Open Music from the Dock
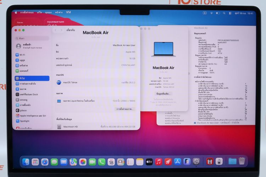This screenshot has width=266, height=177. point(159,162)
